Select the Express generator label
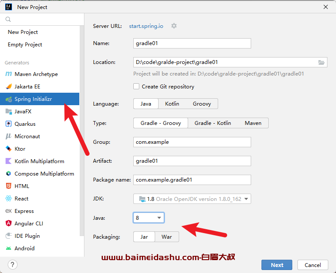 click(x=24, y=211)
